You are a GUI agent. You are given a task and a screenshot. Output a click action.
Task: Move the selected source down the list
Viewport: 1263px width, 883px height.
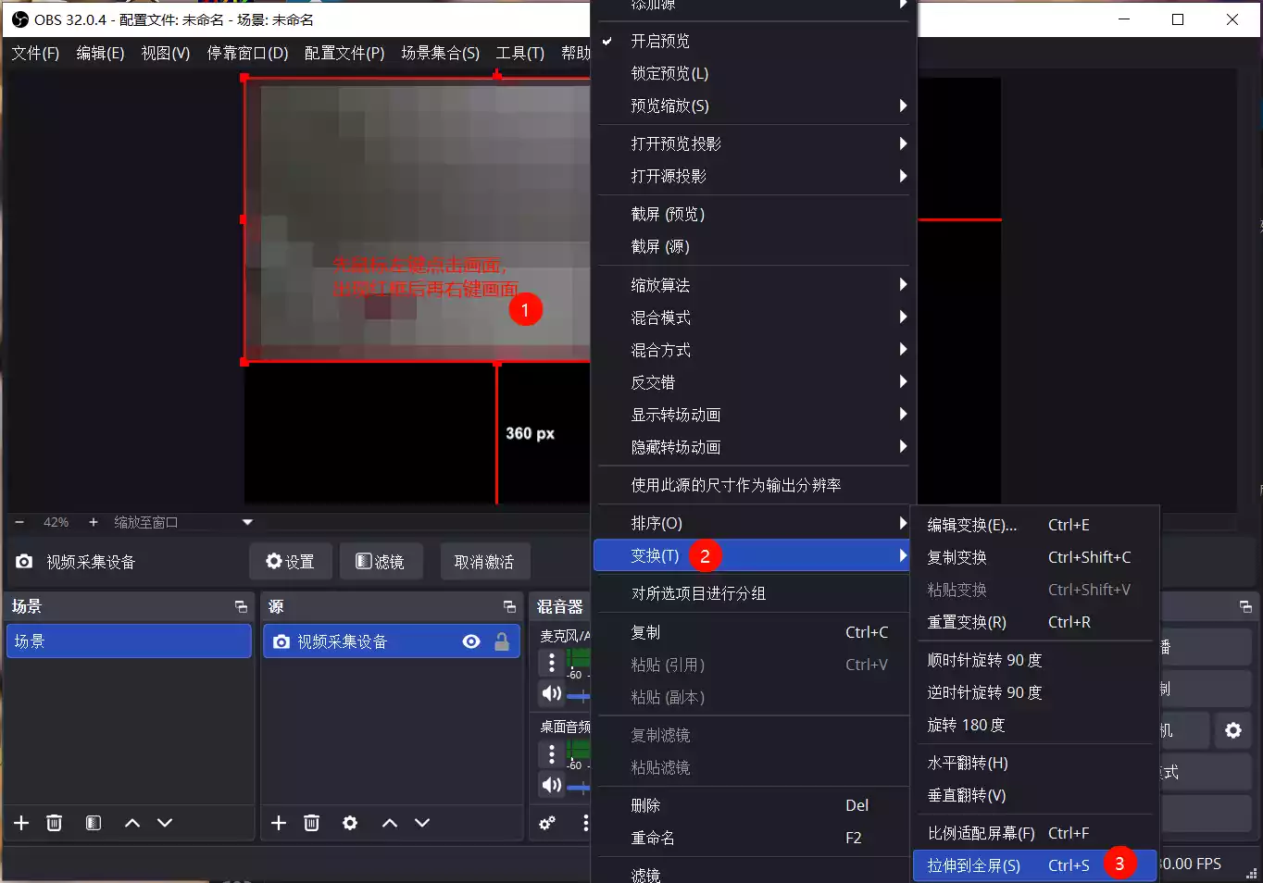coord(422,823)
